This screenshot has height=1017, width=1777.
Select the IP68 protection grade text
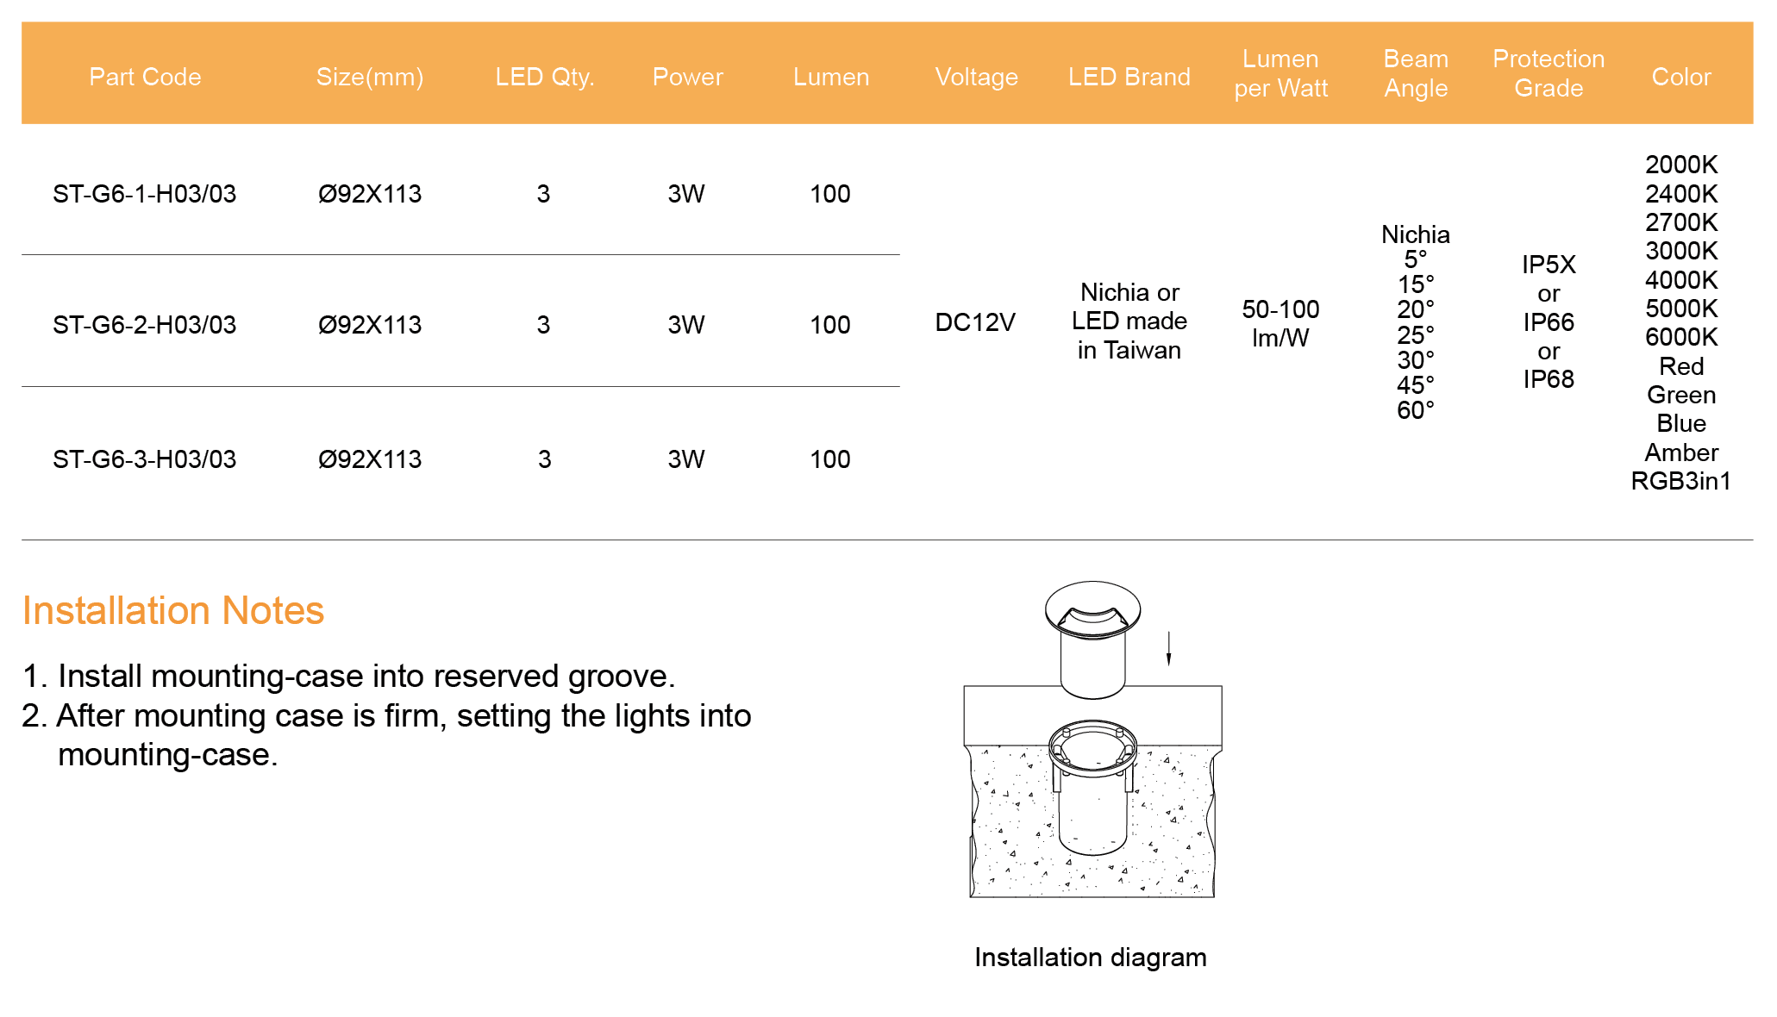click(x=1549, y=379)
